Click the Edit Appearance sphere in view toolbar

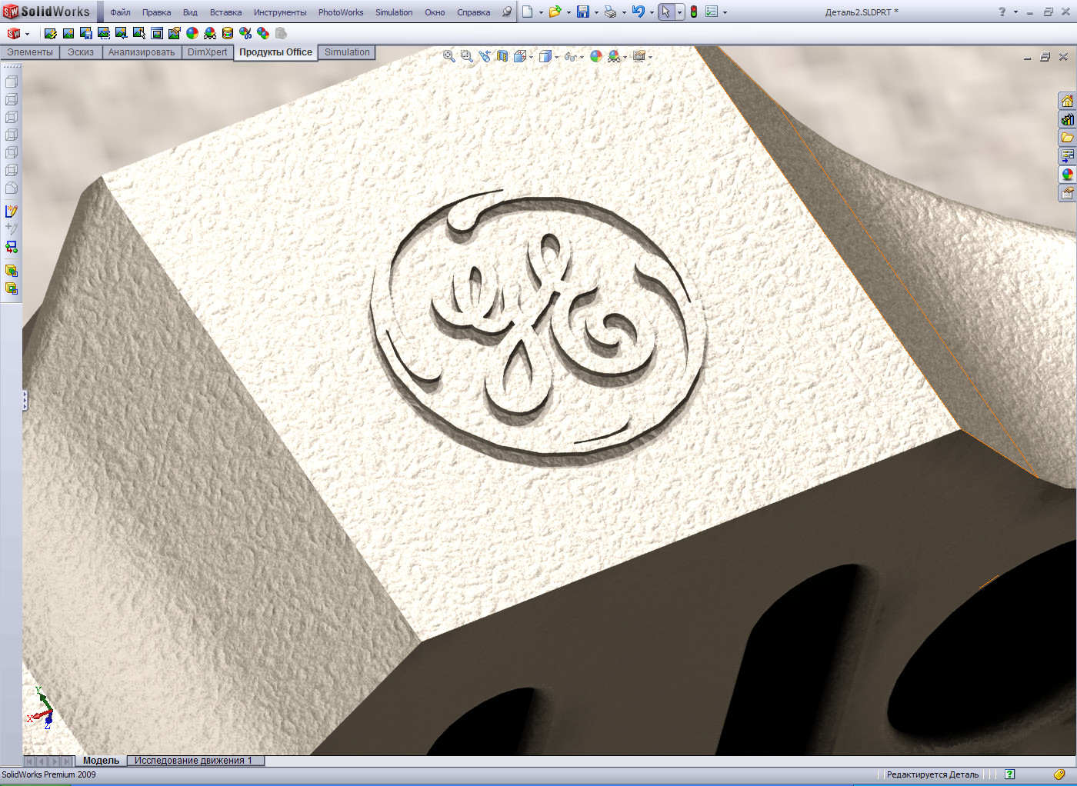(596, 56)
